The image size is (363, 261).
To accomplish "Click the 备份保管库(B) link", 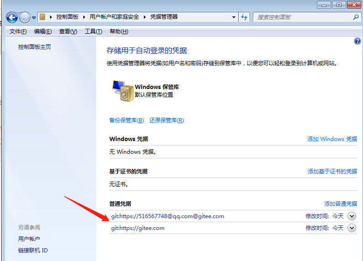I will 127,120.
